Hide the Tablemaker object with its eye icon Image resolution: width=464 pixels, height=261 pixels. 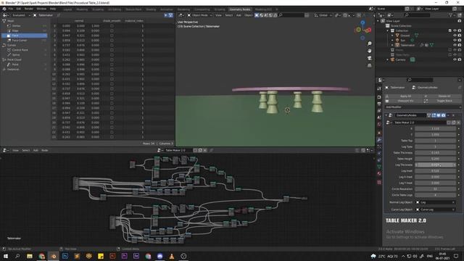coord(455,45)
